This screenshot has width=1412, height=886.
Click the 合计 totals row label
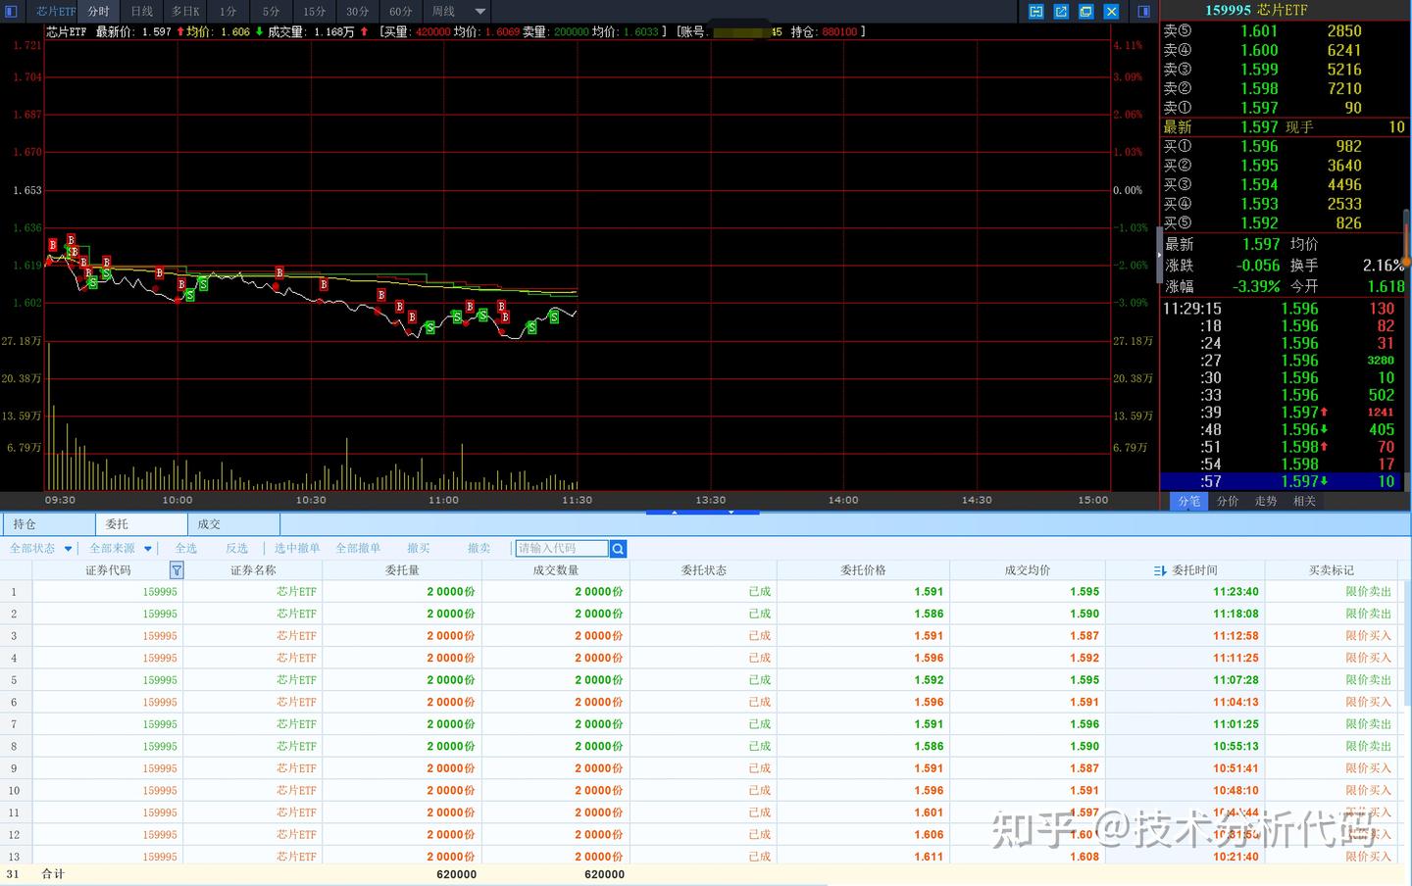click(53, 874)
